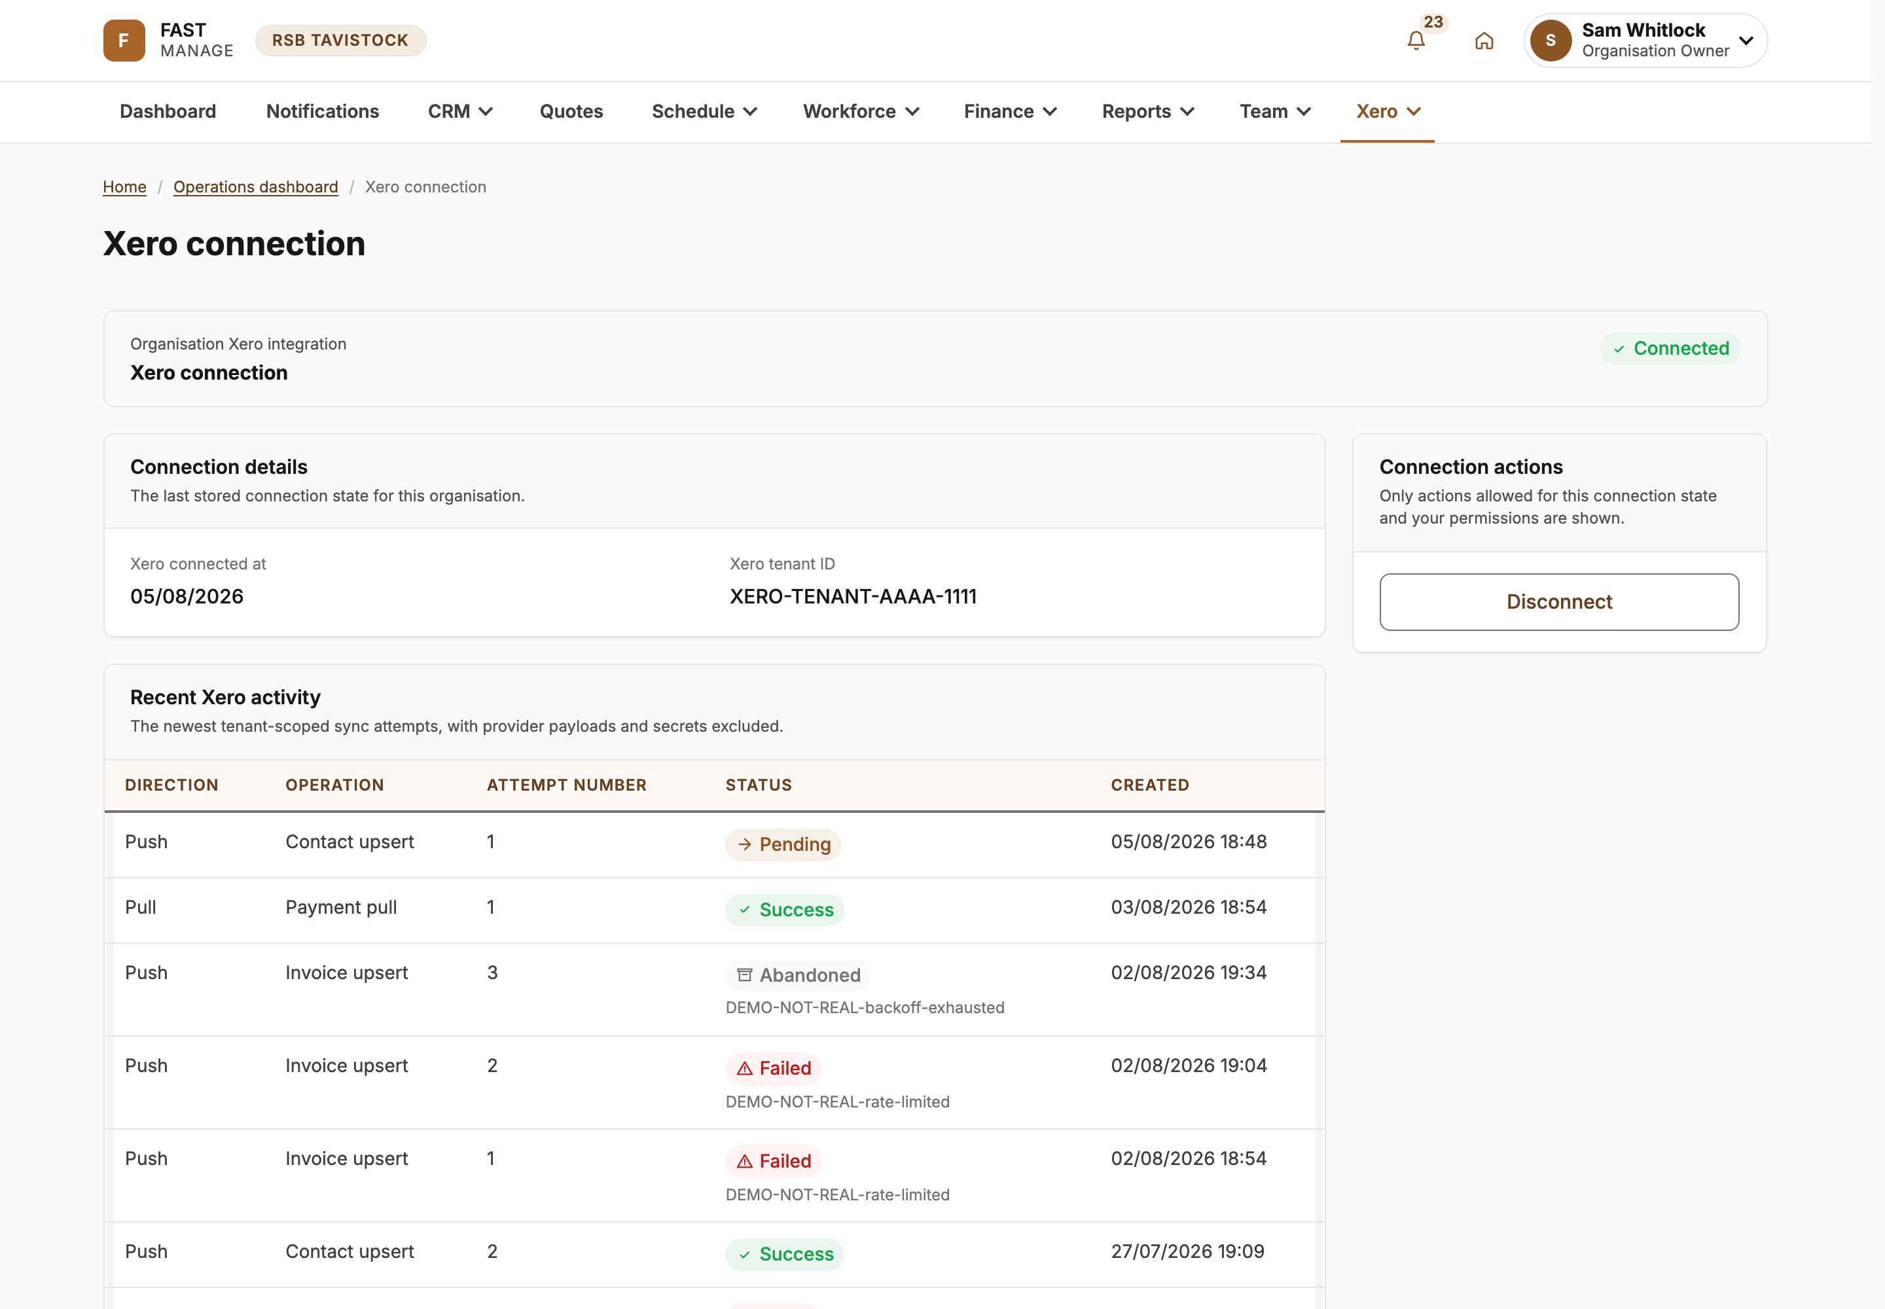This screenshot has height=1309, width=1885.
Task: Follow the Home breadcrumb link
Action: point(124,187)
